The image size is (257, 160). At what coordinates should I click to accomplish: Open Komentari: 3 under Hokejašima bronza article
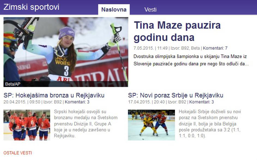77,102
